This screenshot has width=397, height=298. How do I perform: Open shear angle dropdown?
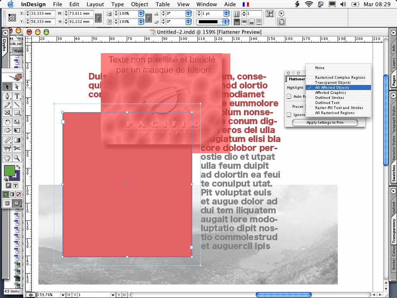[188, 22]
